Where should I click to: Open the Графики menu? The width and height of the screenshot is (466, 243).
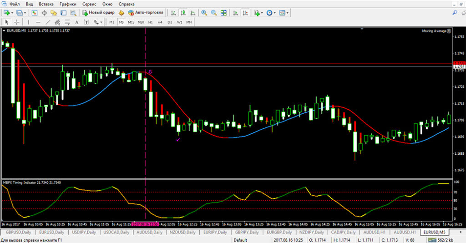[x=68, y=4]
